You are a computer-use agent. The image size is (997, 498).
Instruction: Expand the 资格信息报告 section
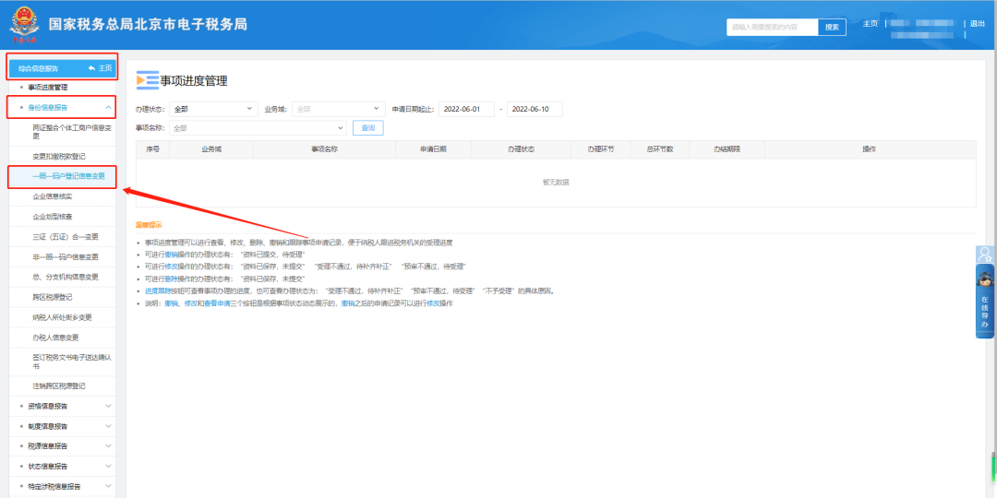pyautogui.click(x=108, y=406)
